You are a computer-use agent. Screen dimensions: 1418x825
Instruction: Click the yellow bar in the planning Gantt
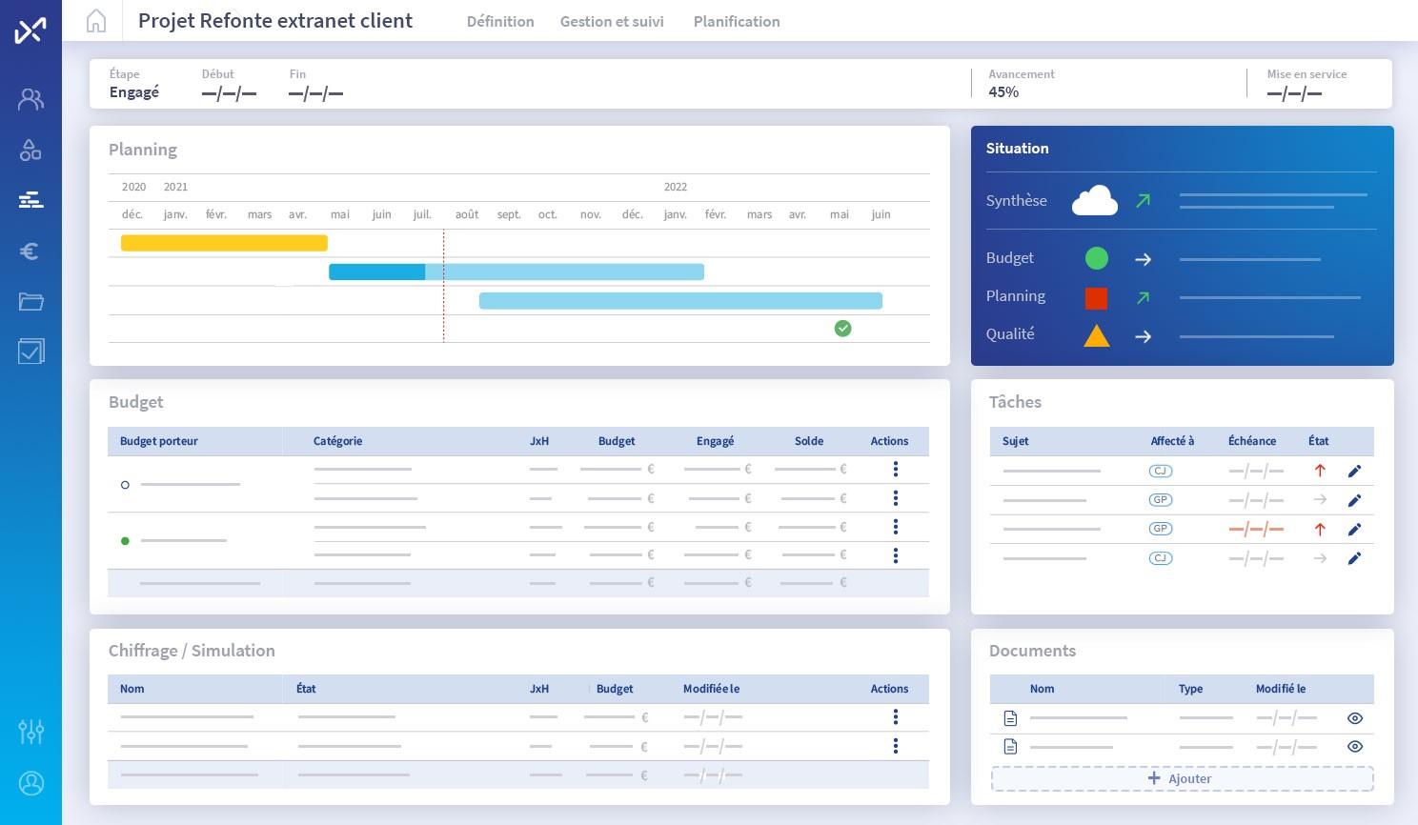pos(224,243)
